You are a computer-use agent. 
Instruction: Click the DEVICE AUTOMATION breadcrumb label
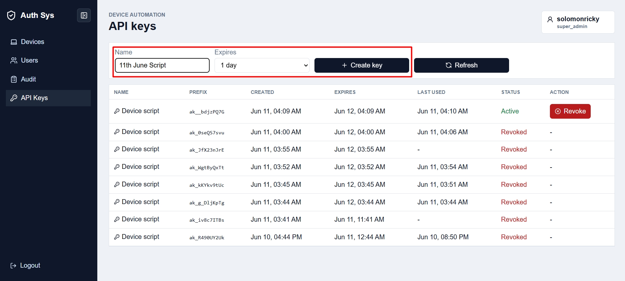(137, 15)
